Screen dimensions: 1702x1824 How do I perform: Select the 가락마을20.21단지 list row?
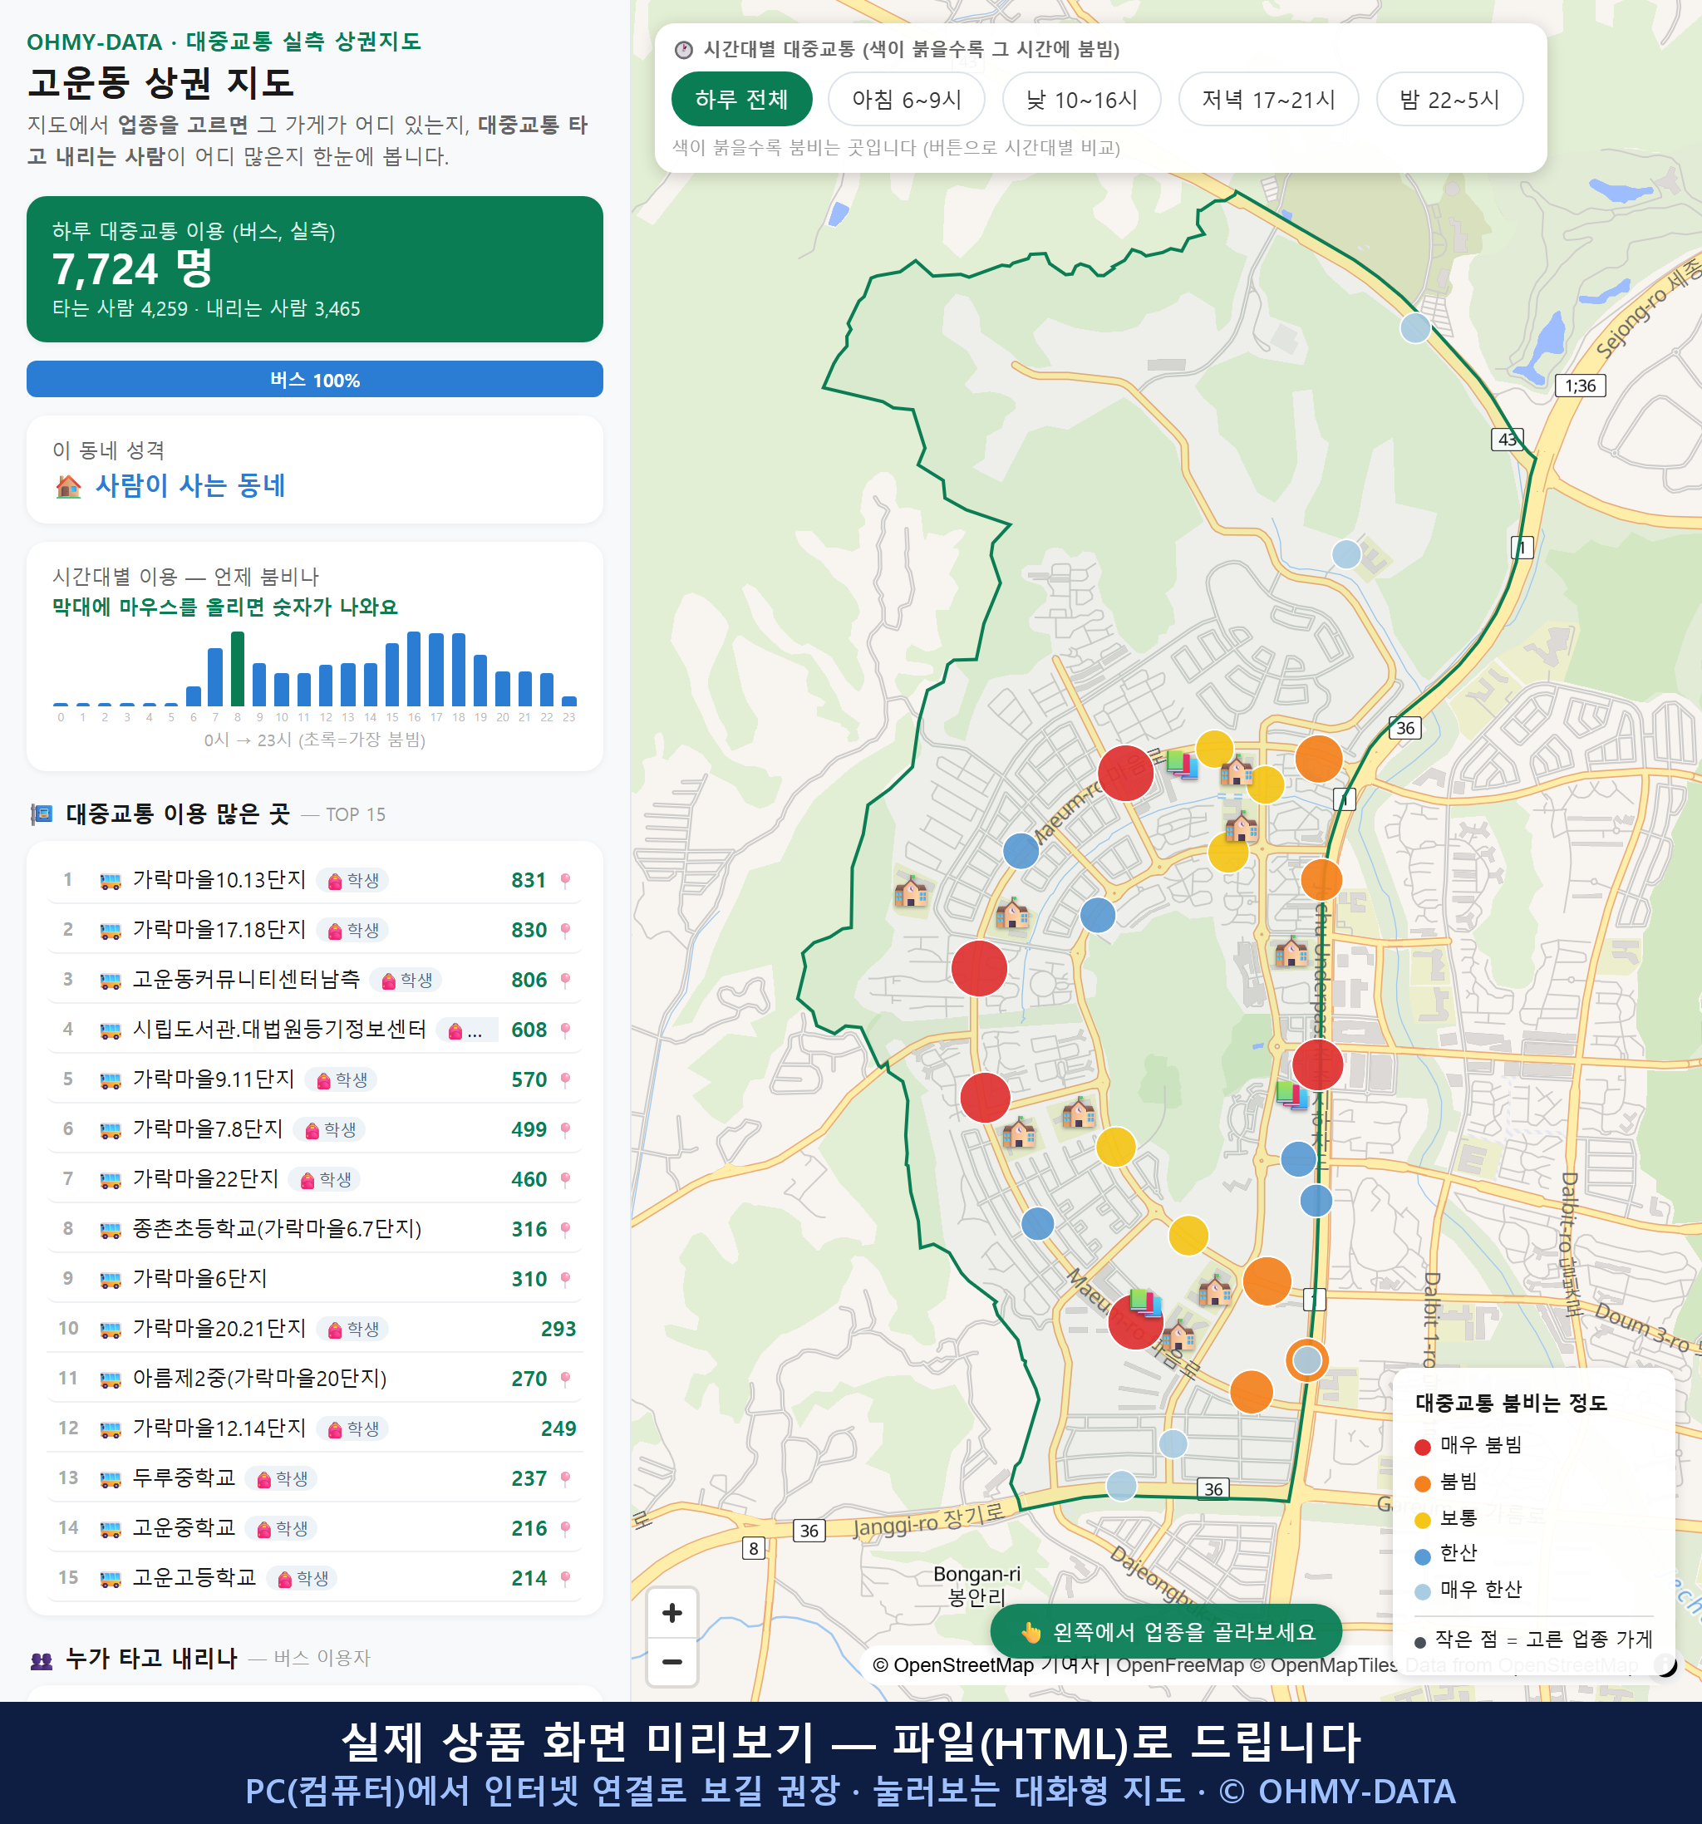pos(315,1329)
